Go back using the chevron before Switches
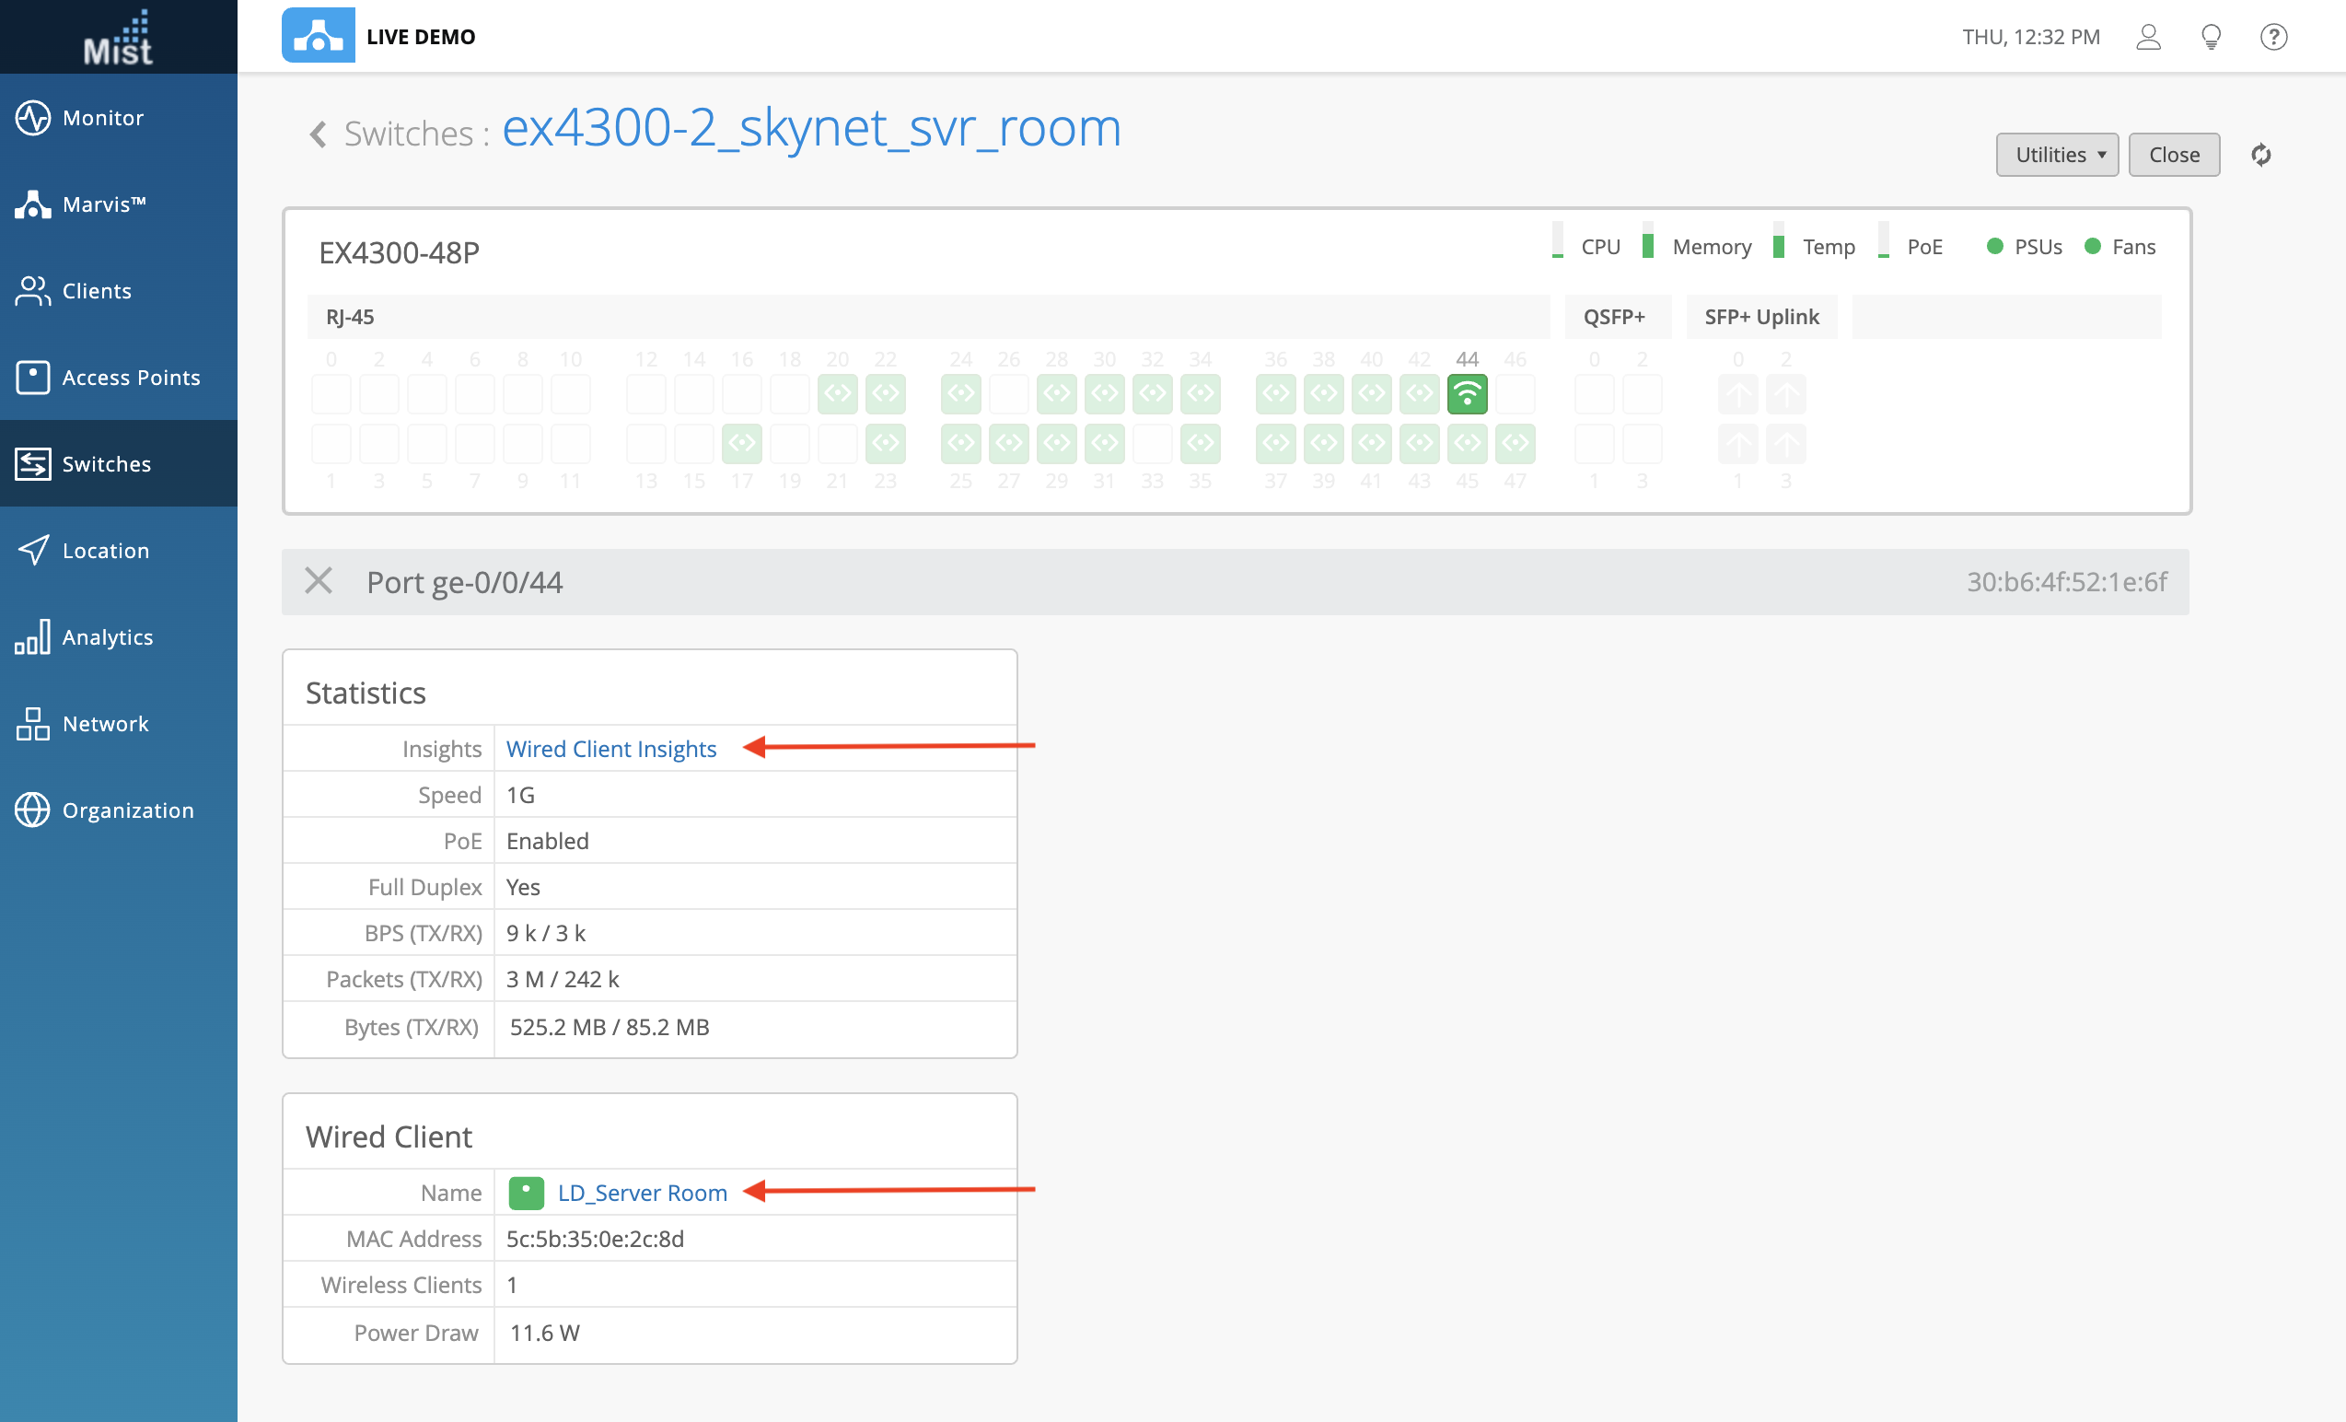This screenshot has height=1422, width=2346. [318, 134]
